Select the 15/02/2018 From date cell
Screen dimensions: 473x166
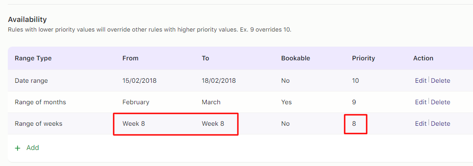(x=139, y=80)
